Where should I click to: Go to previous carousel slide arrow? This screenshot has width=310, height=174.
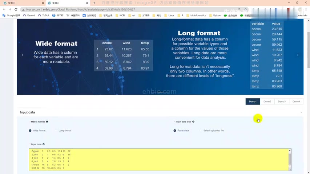(22, 55)
